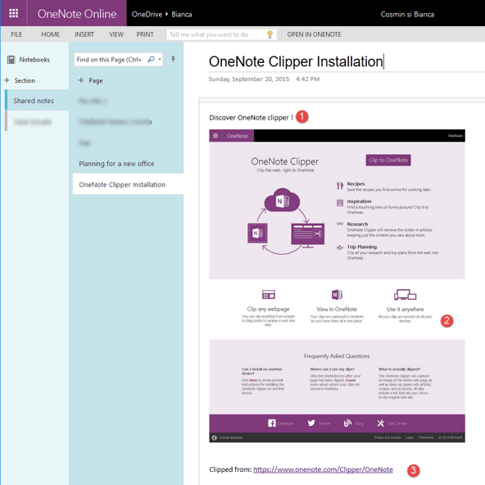Click the plus icon next to Page
485x485 pixels.
pyautogui.click(x=81, y=80)
